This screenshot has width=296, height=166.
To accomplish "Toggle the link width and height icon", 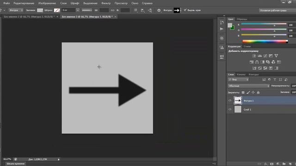I will point(112,10).
